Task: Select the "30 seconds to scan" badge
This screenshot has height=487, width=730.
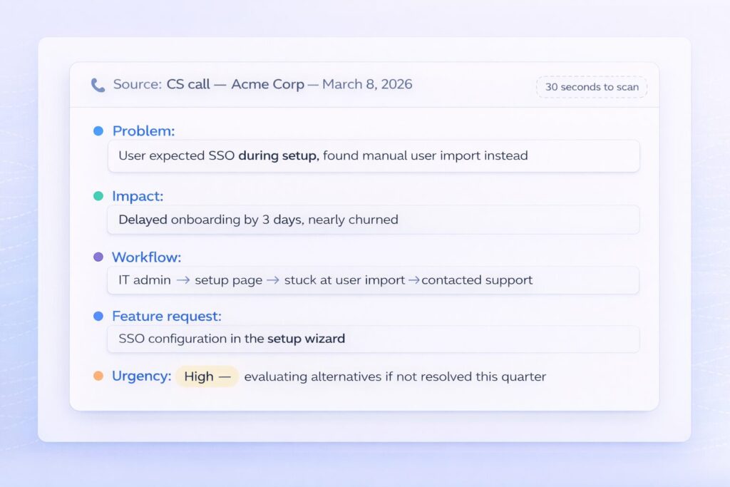Action: coord(591,87)
